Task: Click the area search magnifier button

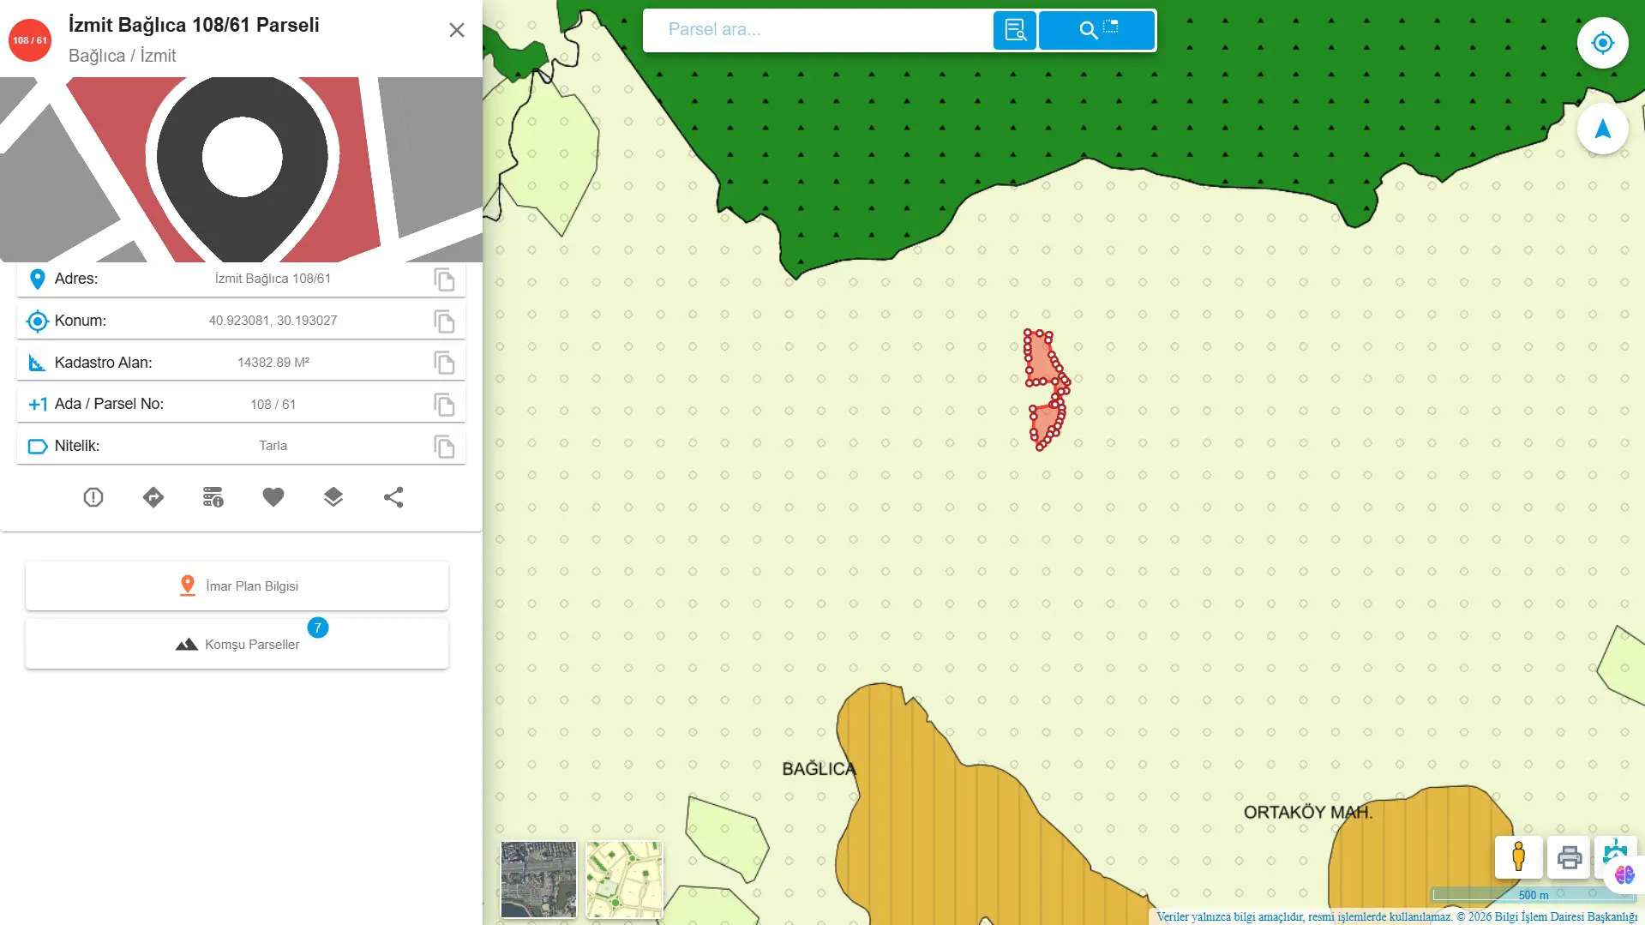Action: tap(1097, 30)
